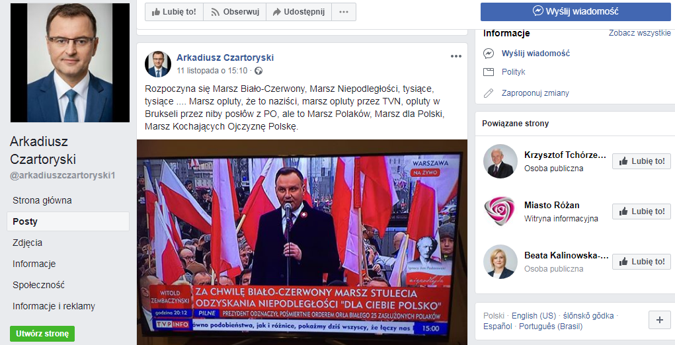The width and height of the screenshot is (675, 345).
Task: Like Beata Kalinowska page
Action: pos(641,262)
